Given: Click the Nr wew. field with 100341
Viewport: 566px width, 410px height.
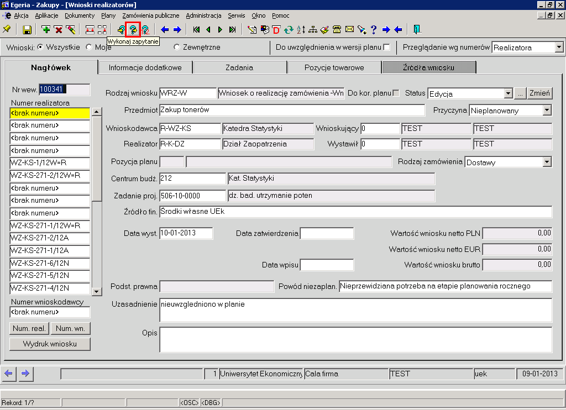Looking at the screenshot, I should click(x=64, y=89).
